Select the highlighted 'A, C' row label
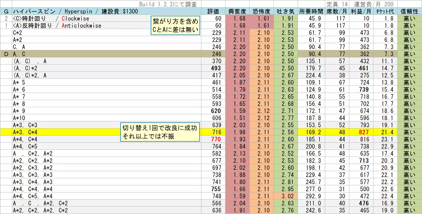 19,54
